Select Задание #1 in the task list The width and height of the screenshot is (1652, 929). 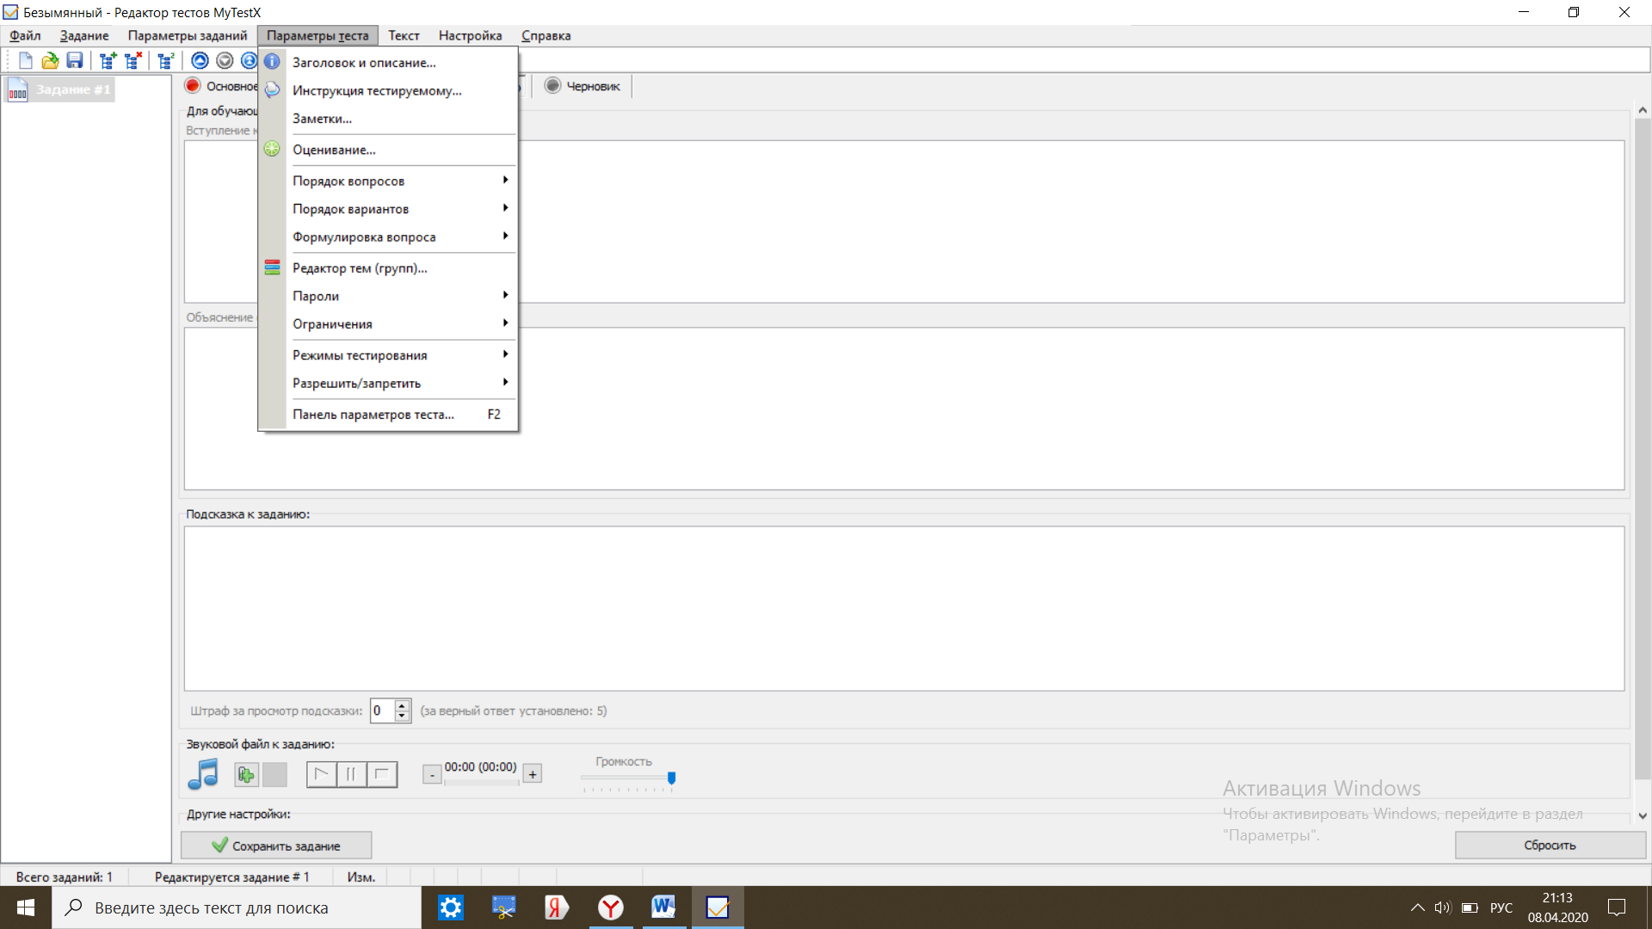click(x=60, y=89)
